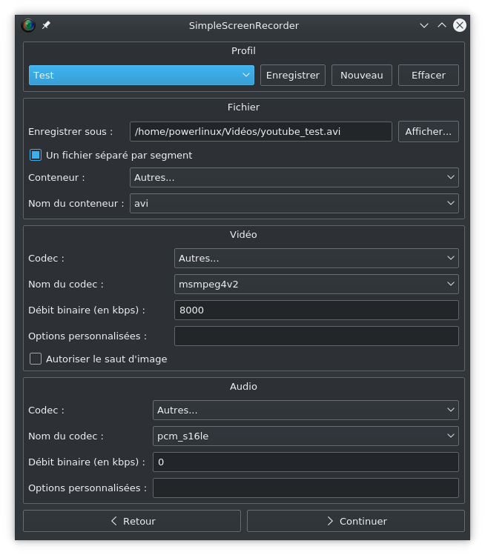Viewport: 485px width, 555px height.
Task: Open the Nom du conteneur avi dropdown
Action: (x=294, y=203)
